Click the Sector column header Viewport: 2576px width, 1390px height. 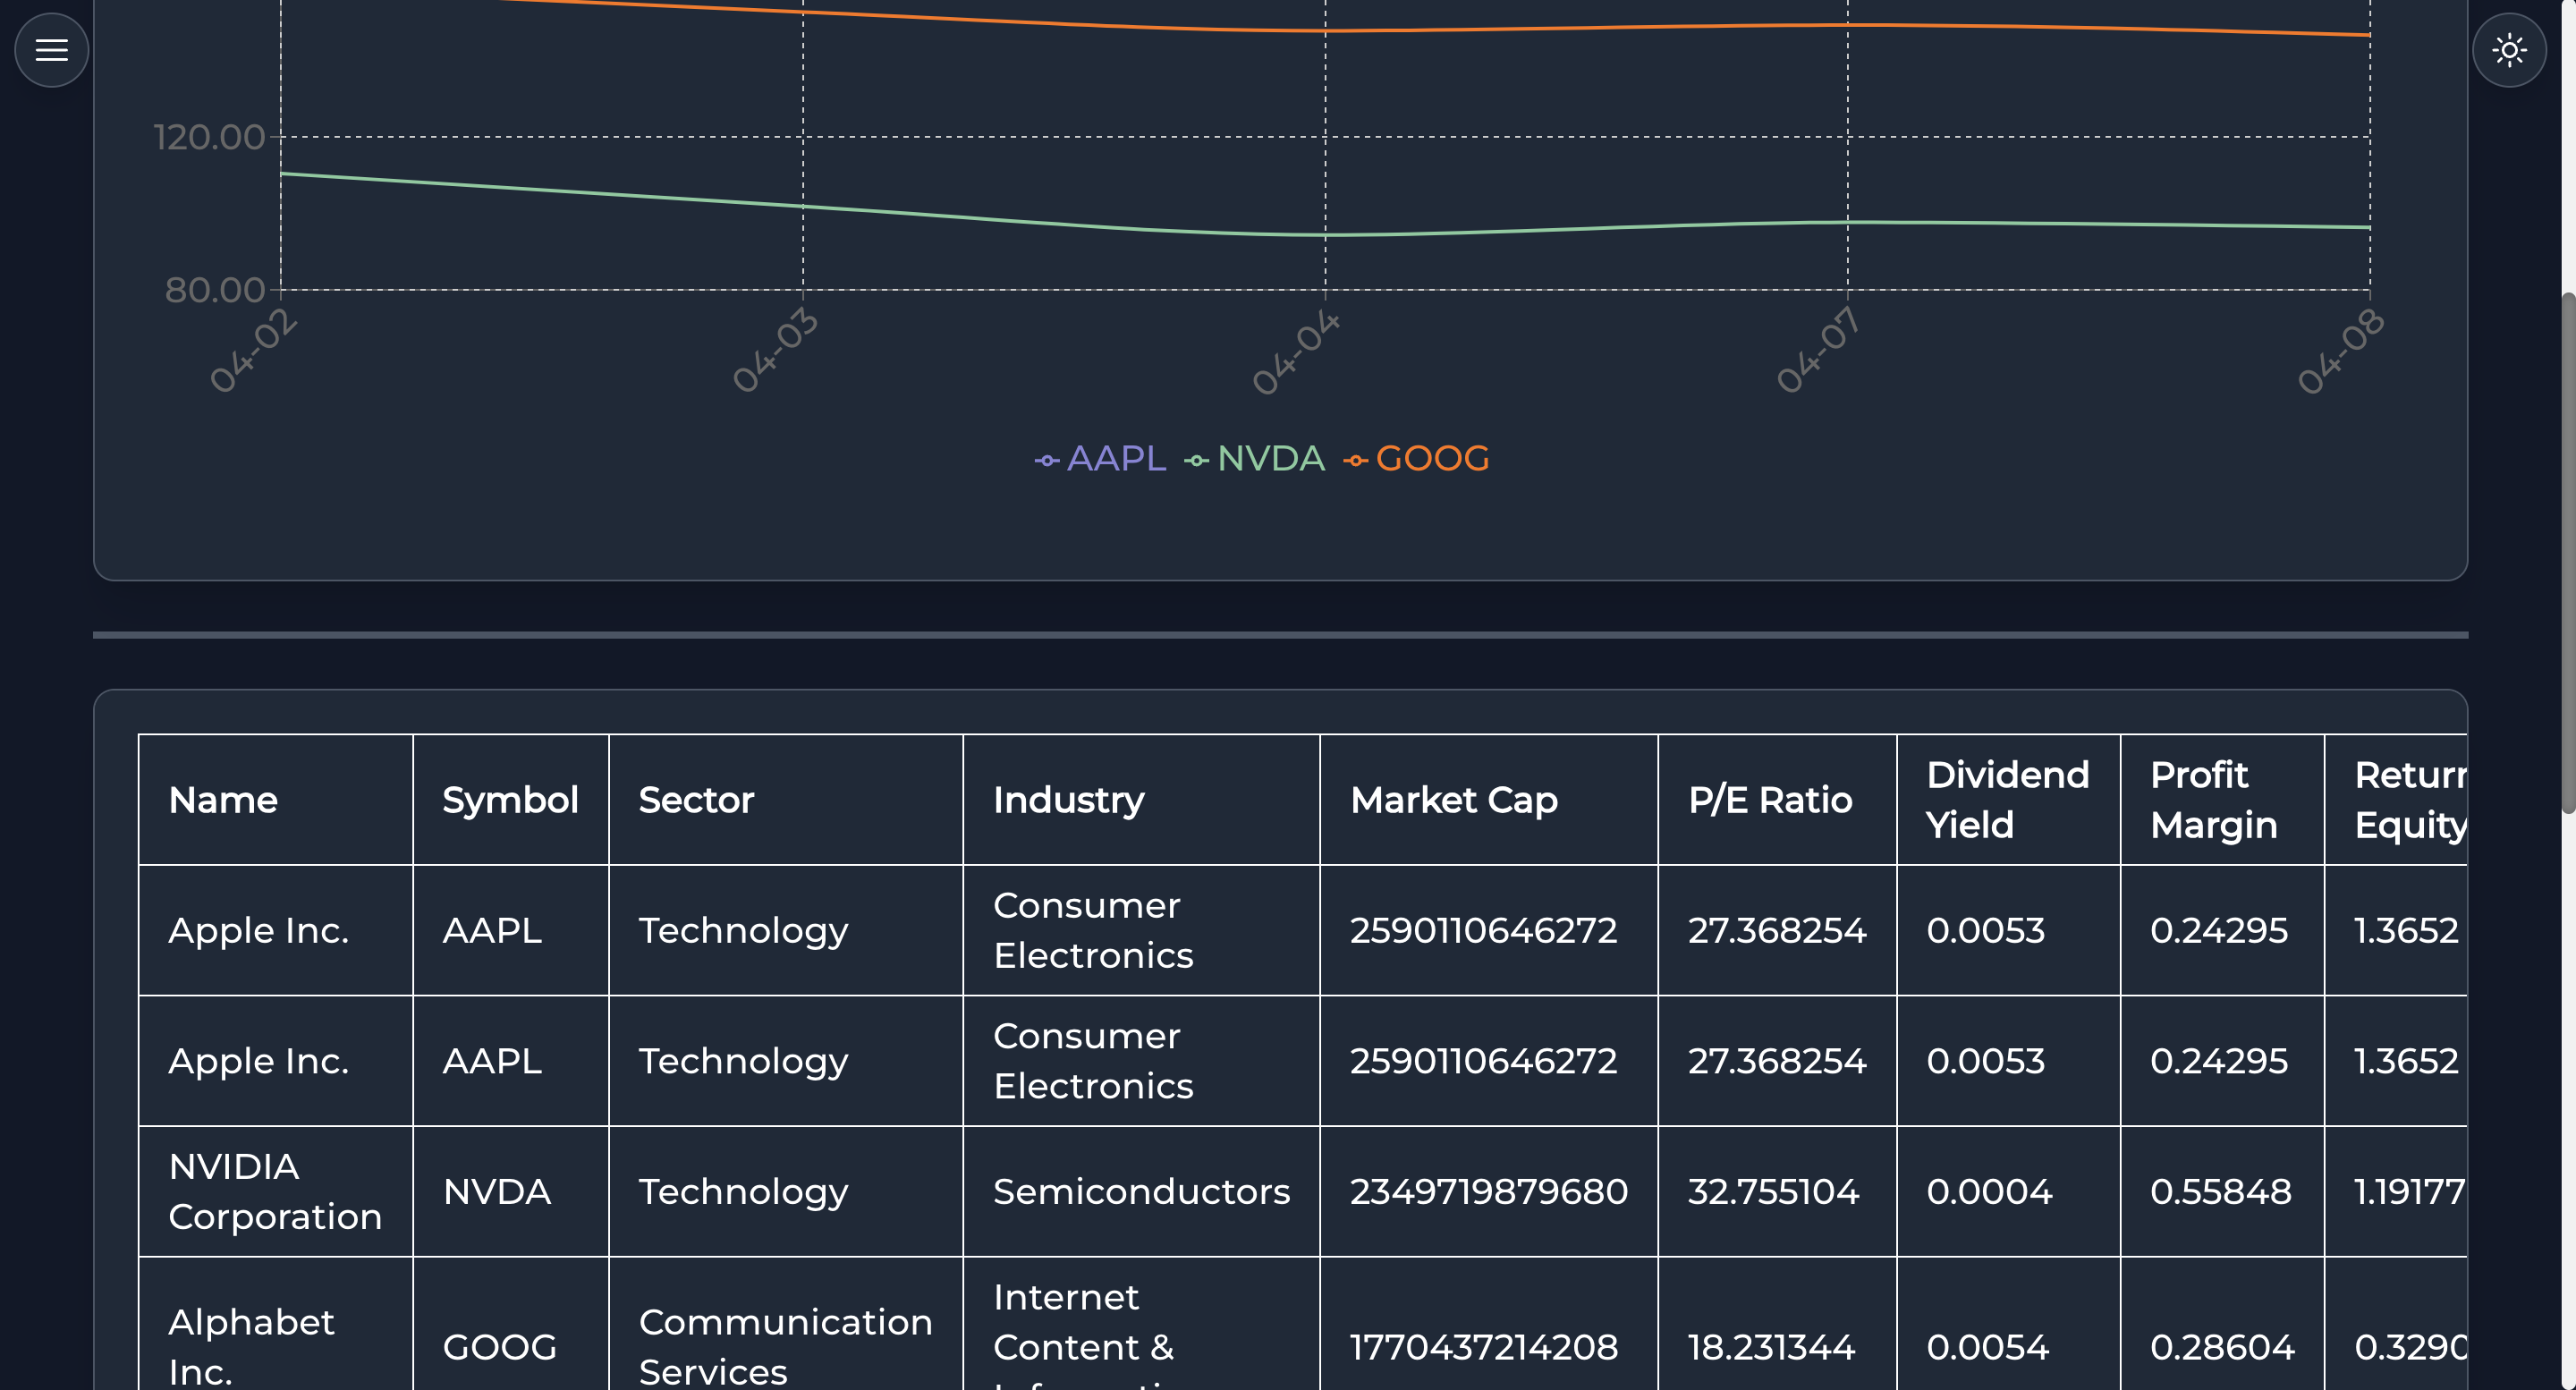tap(696, 800)
